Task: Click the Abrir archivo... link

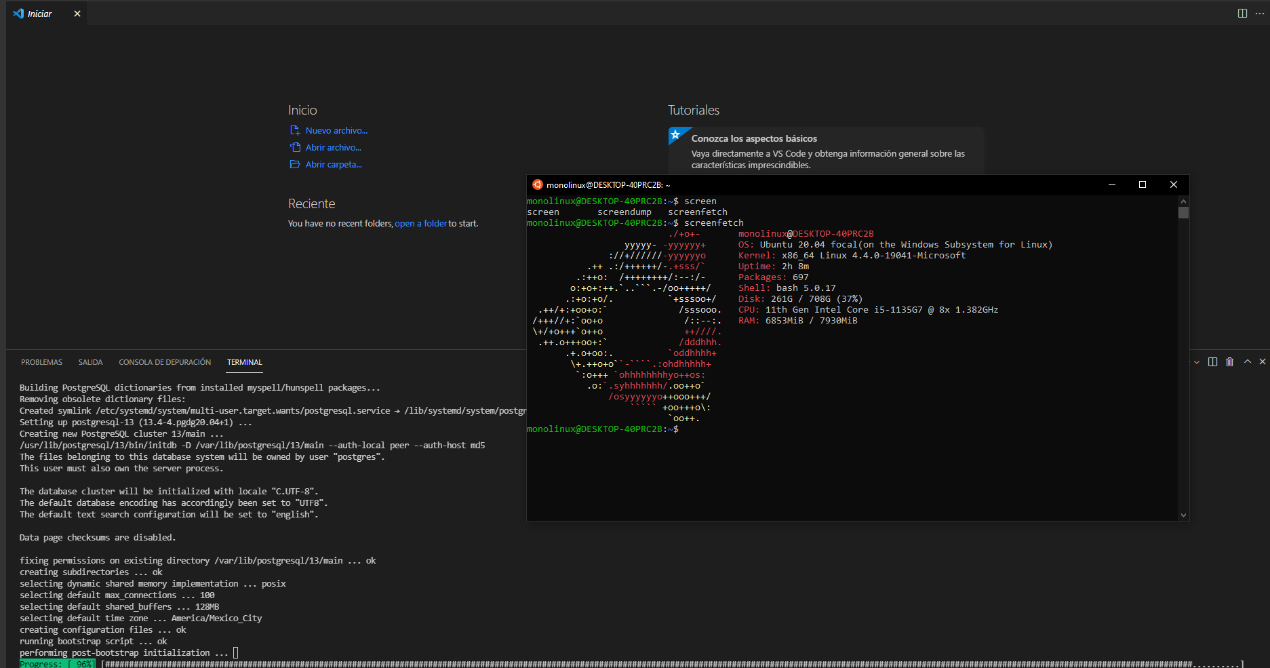Action: click(x=333, y=148)
